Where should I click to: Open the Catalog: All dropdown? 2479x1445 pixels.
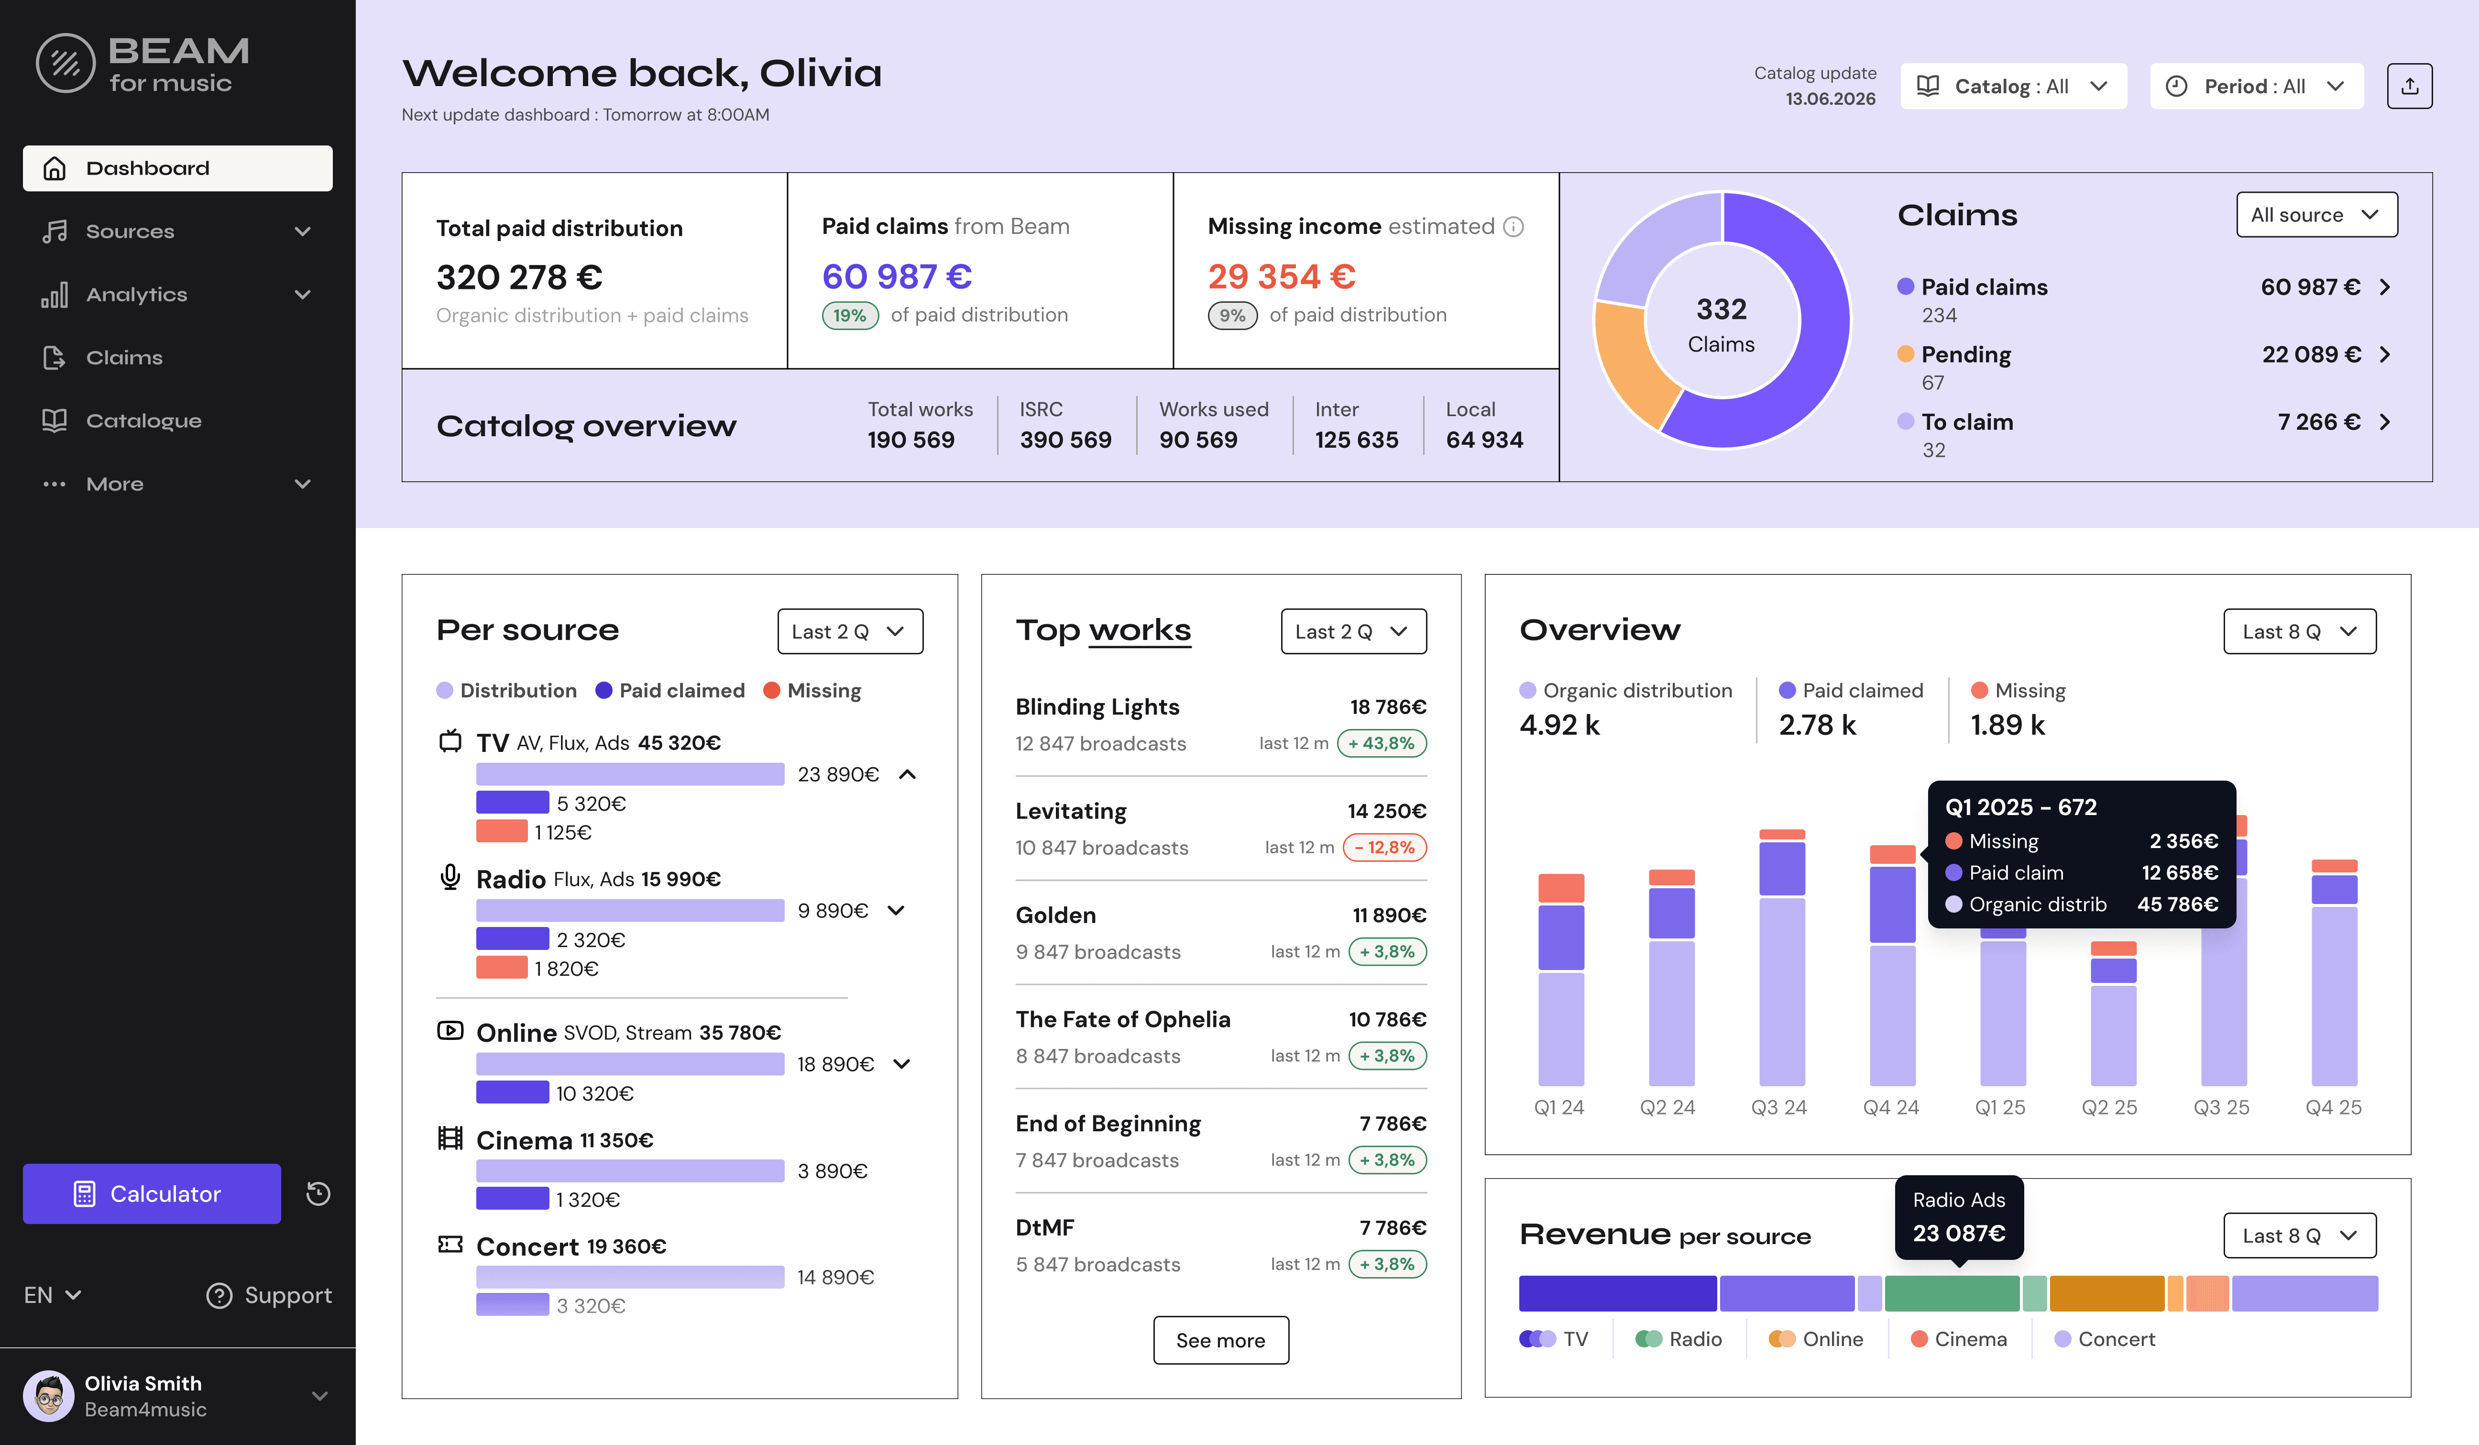tap(2013, 87)
